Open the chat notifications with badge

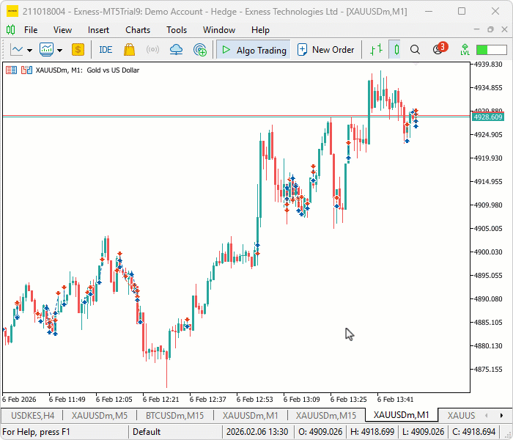tap(440, 49)
